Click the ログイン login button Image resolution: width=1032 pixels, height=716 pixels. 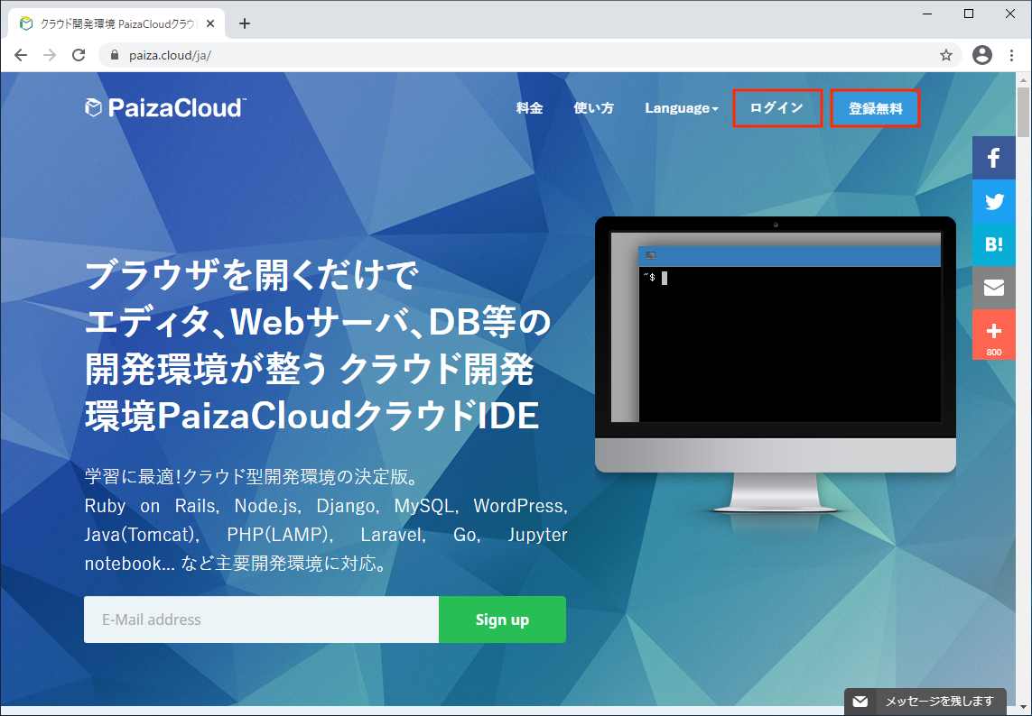click(777, 108)
